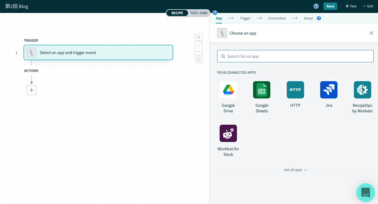Go to the Trigger step tab
This screenshot has width=378, height=204.
(245, 18)
